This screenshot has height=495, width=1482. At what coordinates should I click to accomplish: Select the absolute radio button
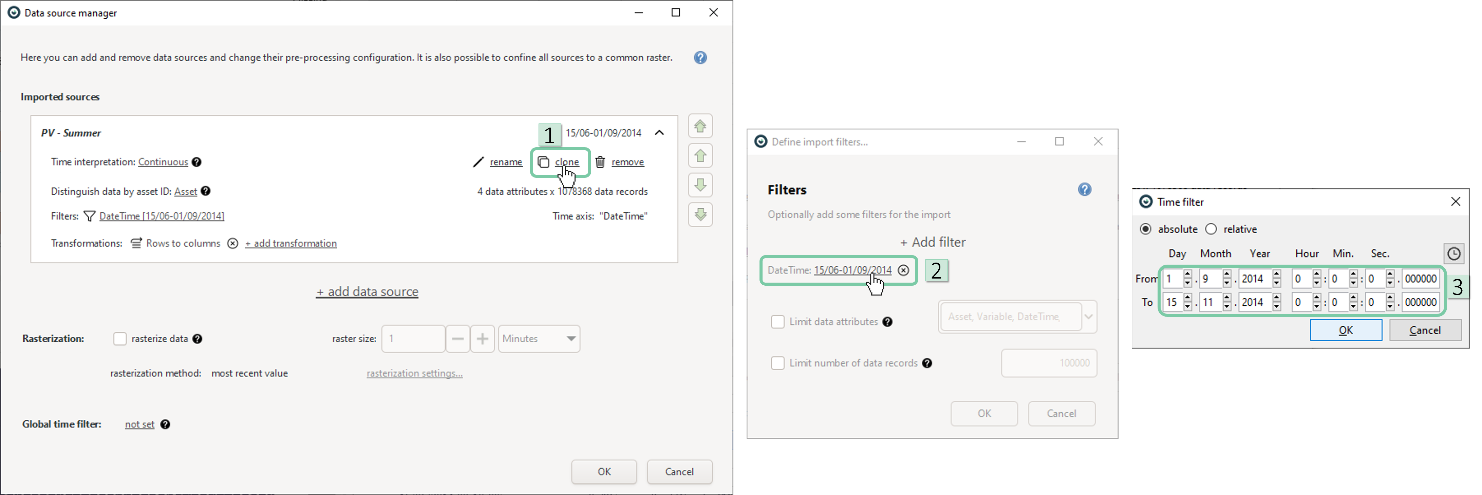click(1145, 229)
